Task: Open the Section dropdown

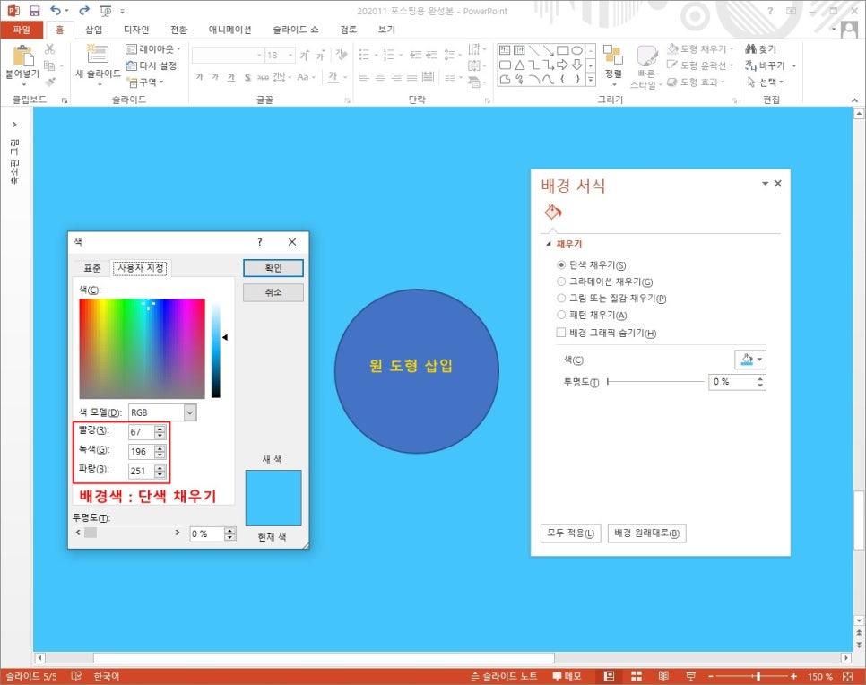Action: [146, 82]
